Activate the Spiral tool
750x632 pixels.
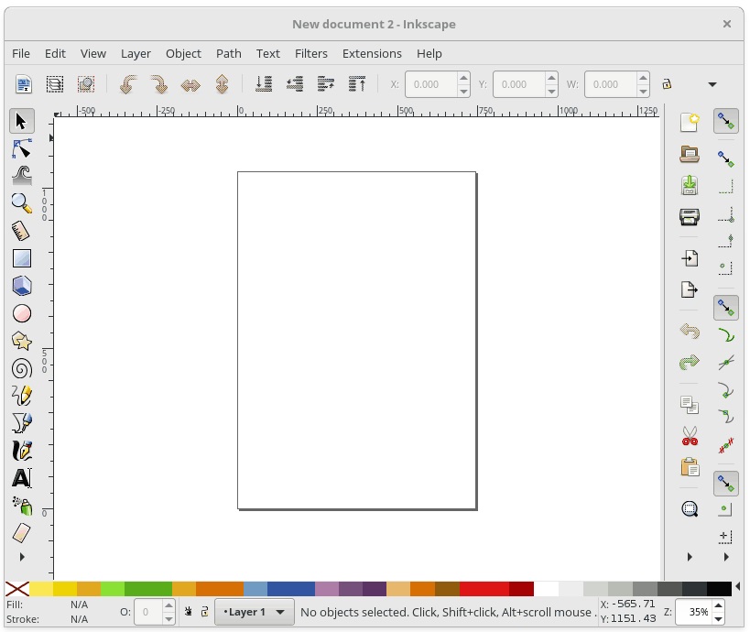22,368
